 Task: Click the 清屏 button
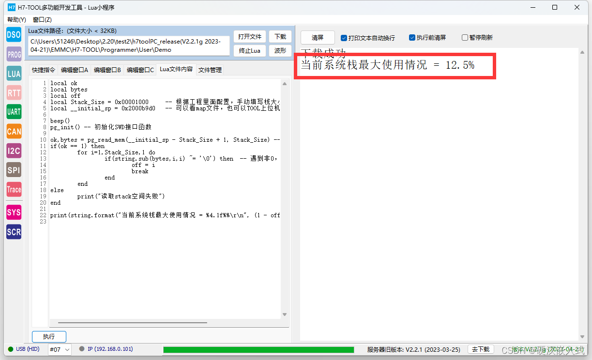tap(318, 38)
